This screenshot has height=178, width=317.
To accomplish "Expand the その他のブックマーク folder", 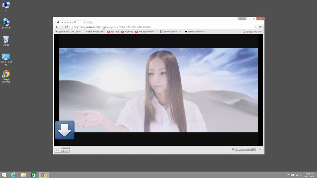I will (x=253, y=32).
